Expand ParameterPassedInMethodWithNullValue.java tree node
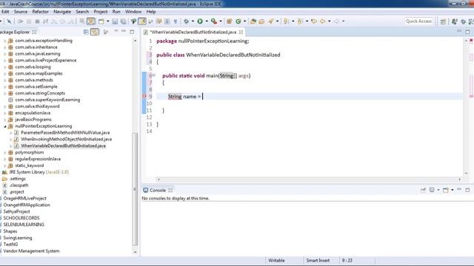The height and width of the screenshot is (266, 474). (x=10, y=133)
